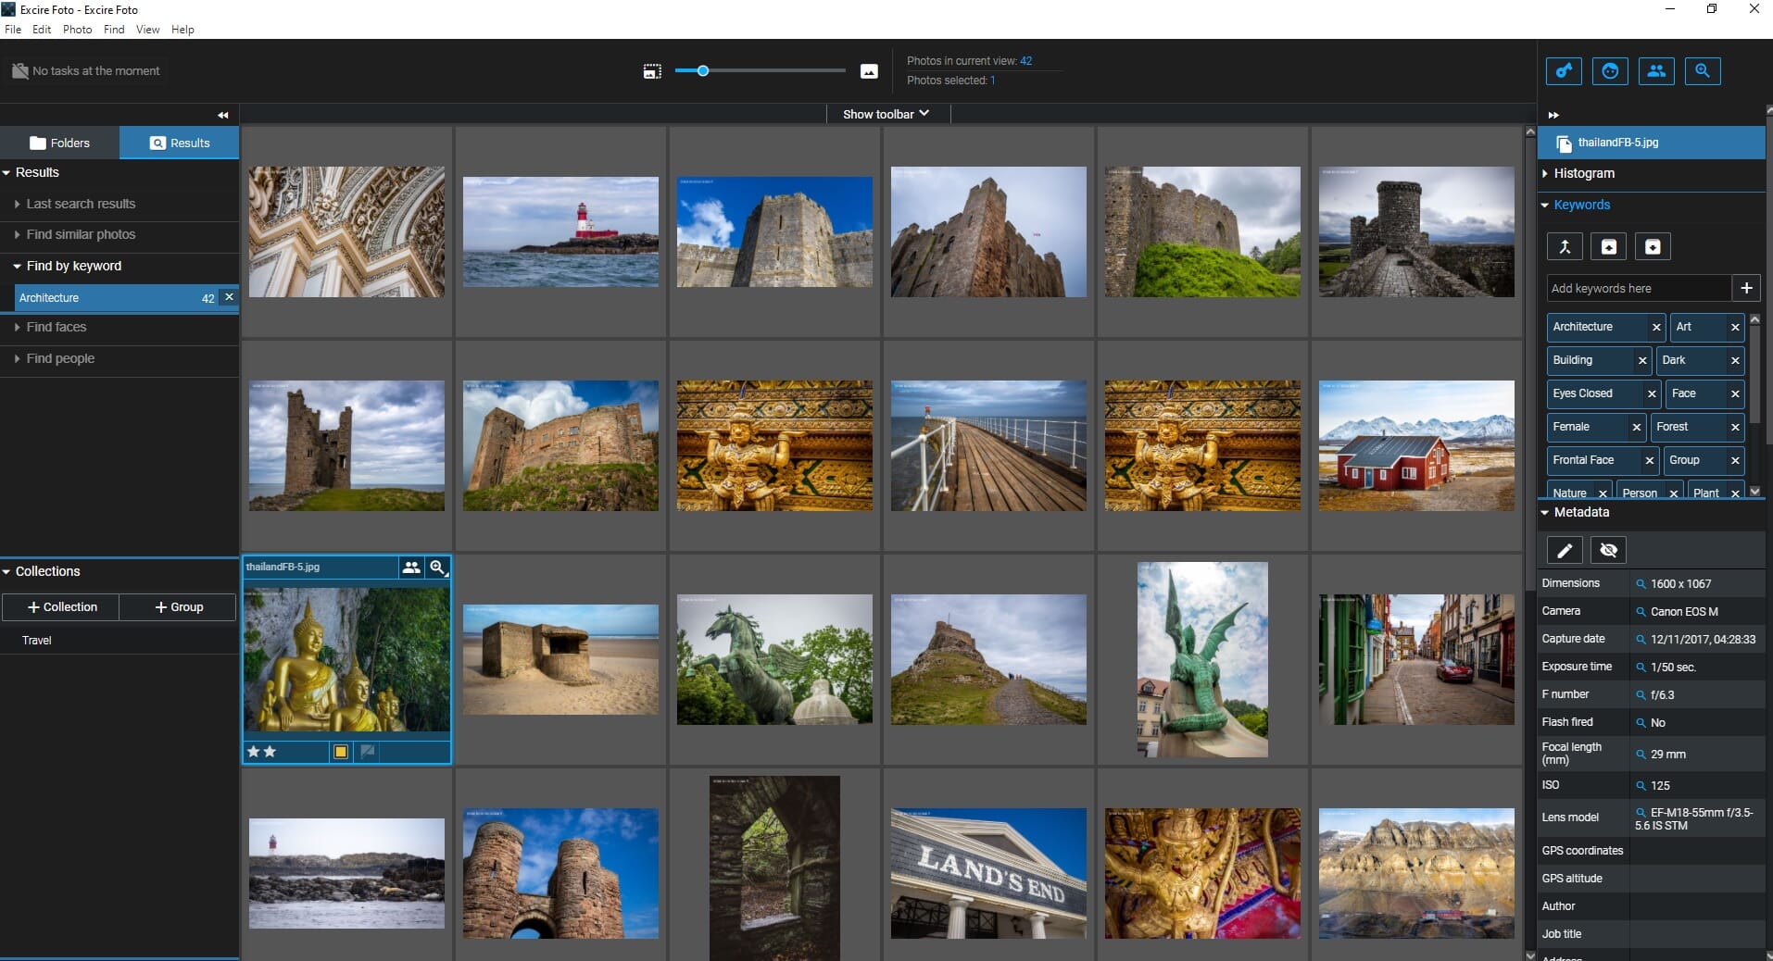Image resolution: width=1773 pixels, height=961 pixels.
Task: Close the Architecture search result entry
Action: click(229, 297)
